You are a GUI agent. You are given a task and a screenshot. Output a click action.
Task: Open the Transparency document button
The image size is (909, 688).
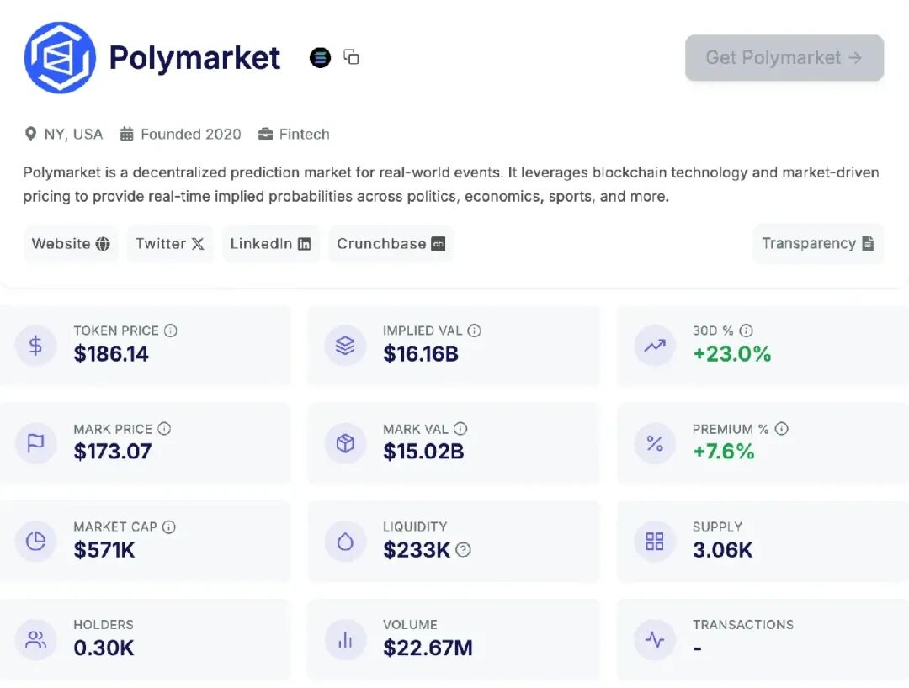(817, 244)
